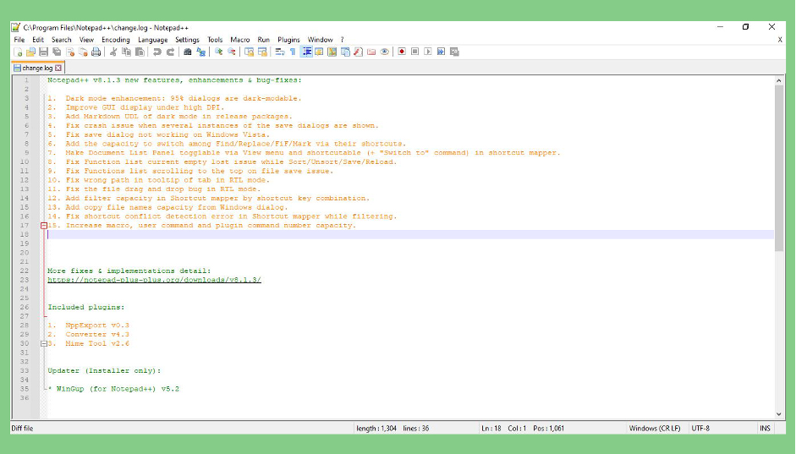Screen dimensions: 796x454
Task: Open the ? help menu
Action: click(x=342, y=40)
